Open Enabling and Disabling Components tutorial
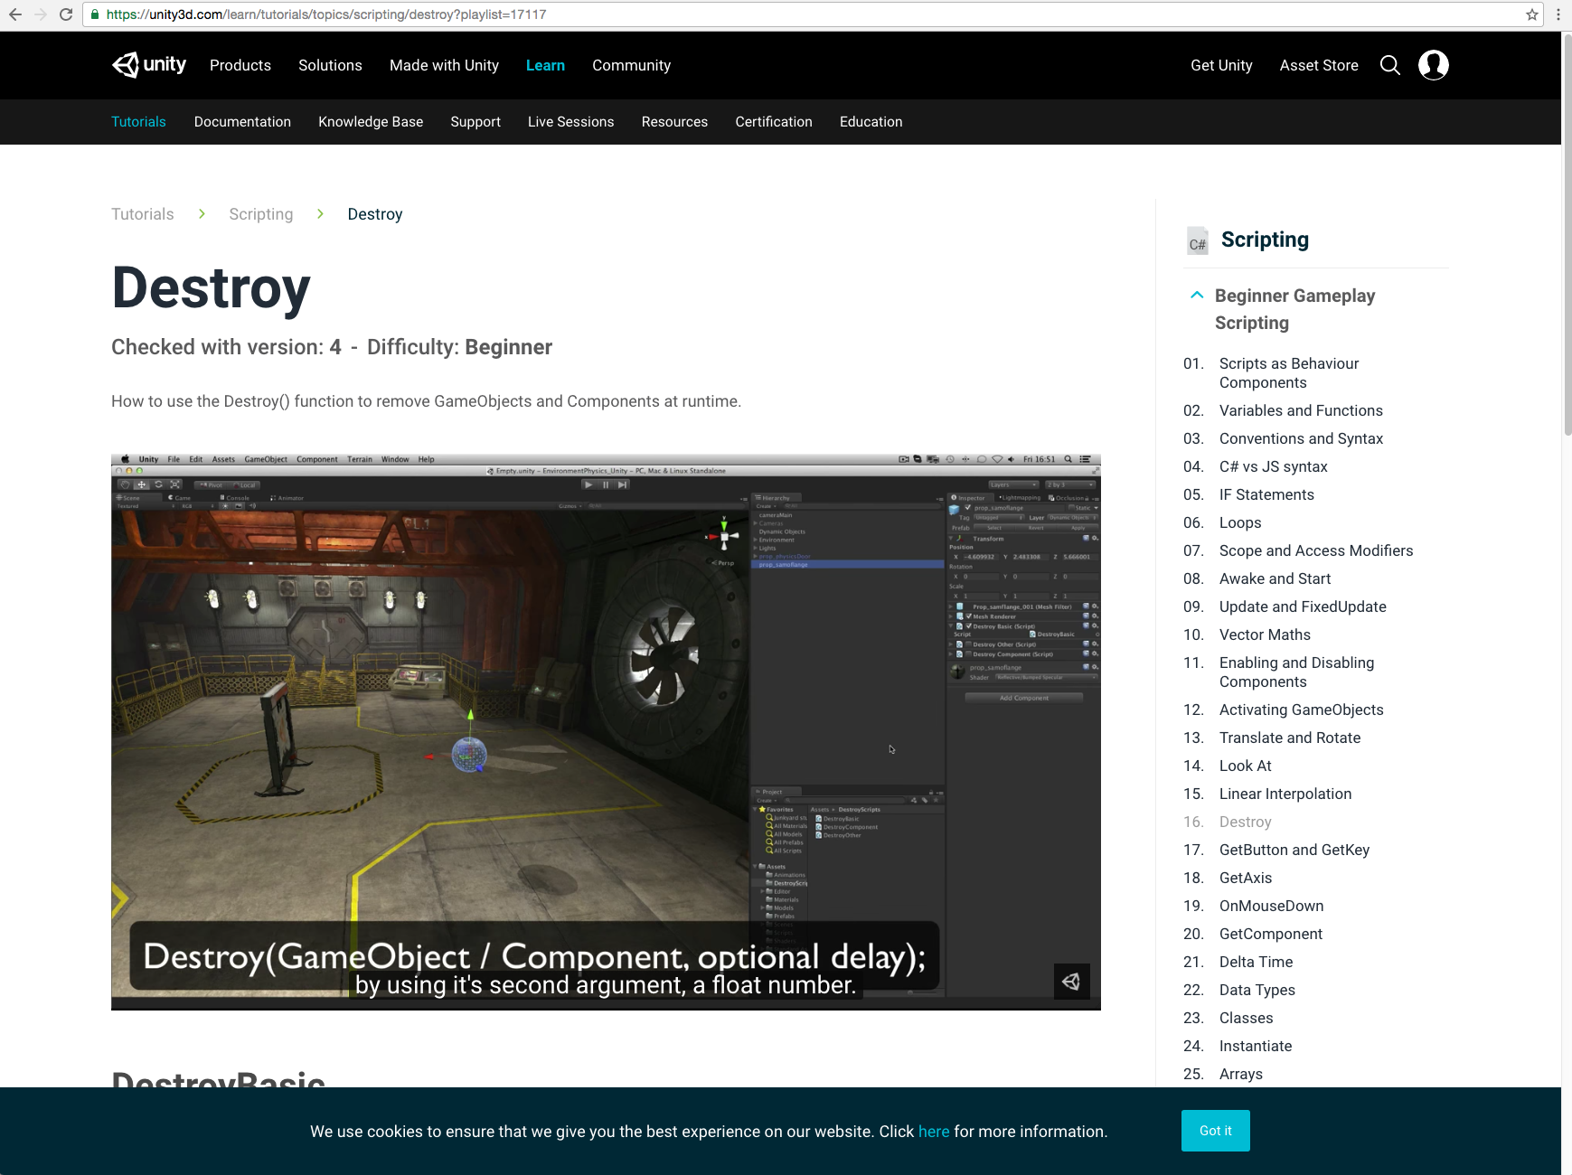This screenshot has width=1572, height=1175. point(1296,672)
